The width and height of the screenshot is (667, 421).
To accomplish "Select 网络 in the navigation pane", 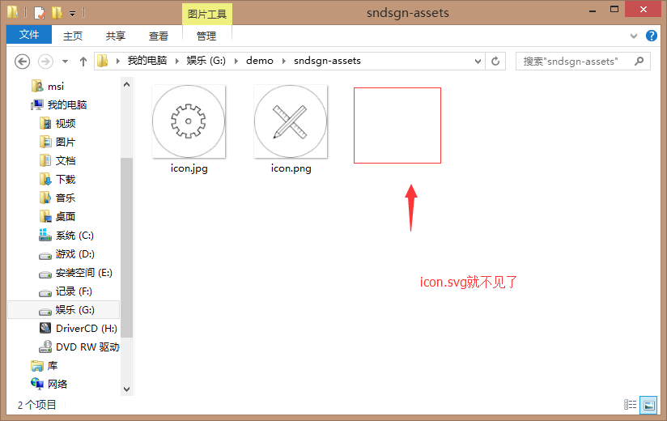I will (57, 385).
